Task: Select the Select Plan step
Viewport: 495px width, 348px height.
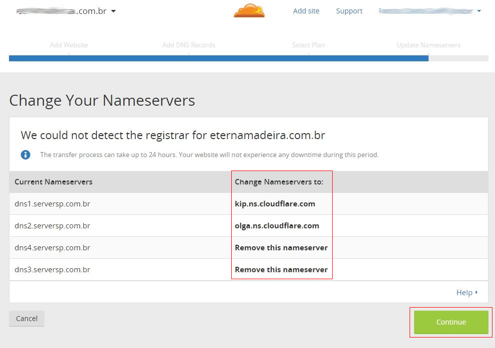Action: (308, 45)
